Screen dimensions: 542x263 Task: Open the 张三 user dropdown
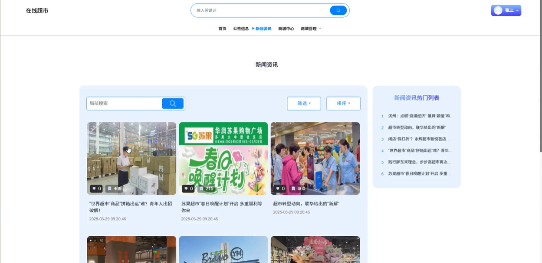click(506, 10)
